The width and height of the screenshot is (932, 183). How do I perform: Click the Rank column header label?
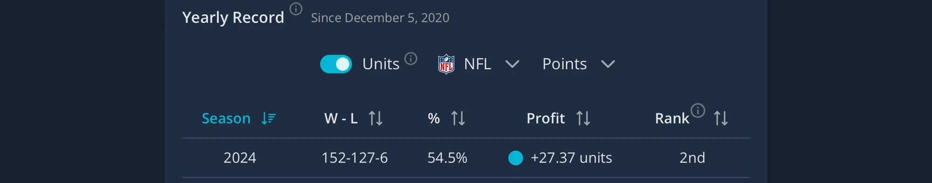coord(672,118)
